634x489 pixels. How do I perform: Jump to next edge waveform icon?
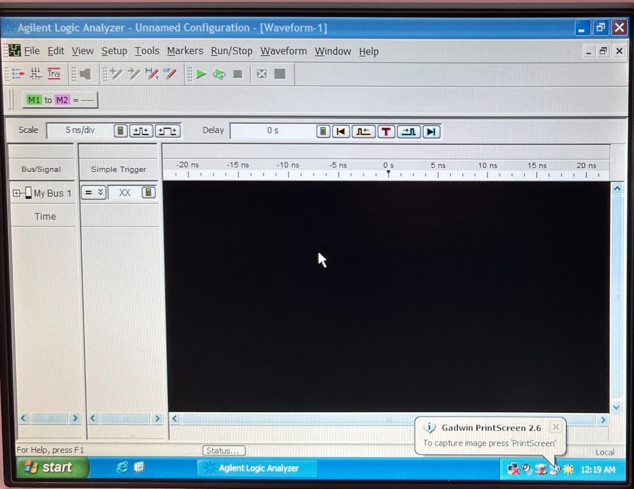409,131
